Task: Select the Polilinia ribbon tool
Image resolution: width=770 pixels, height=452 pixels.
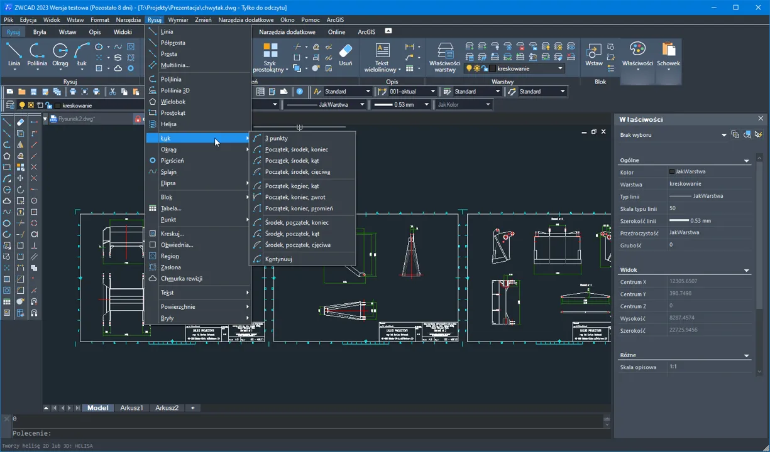Action: tap(37, 55)
